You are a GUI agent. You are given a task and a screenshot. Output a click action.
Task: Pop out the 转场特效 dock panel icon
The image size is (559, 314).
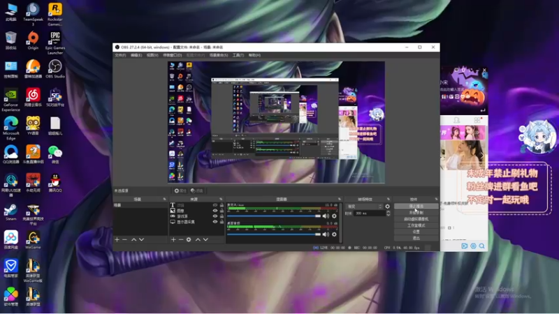coord(389,199)
